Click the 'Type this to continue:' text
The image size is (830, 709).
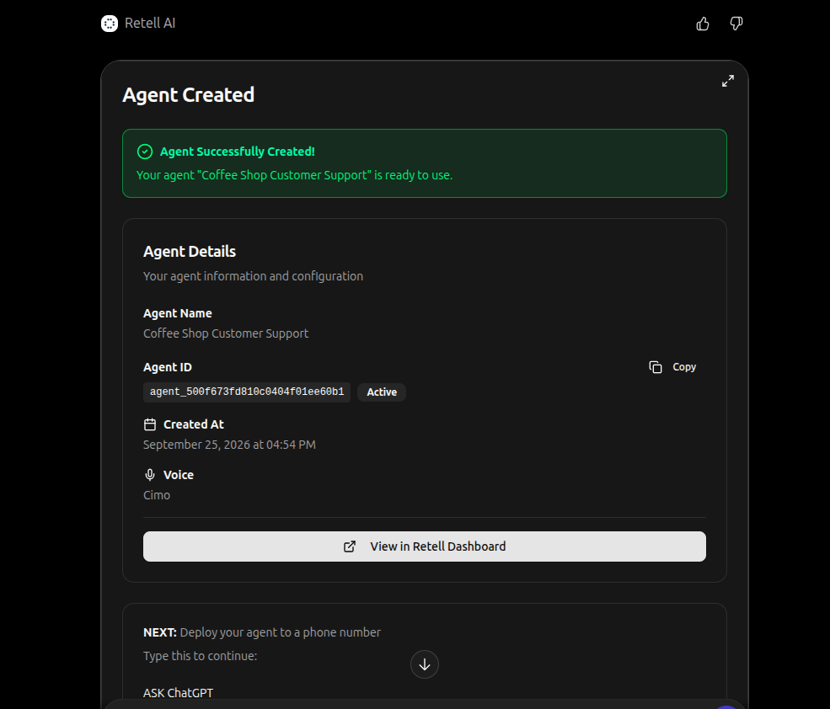pos(200,656)
